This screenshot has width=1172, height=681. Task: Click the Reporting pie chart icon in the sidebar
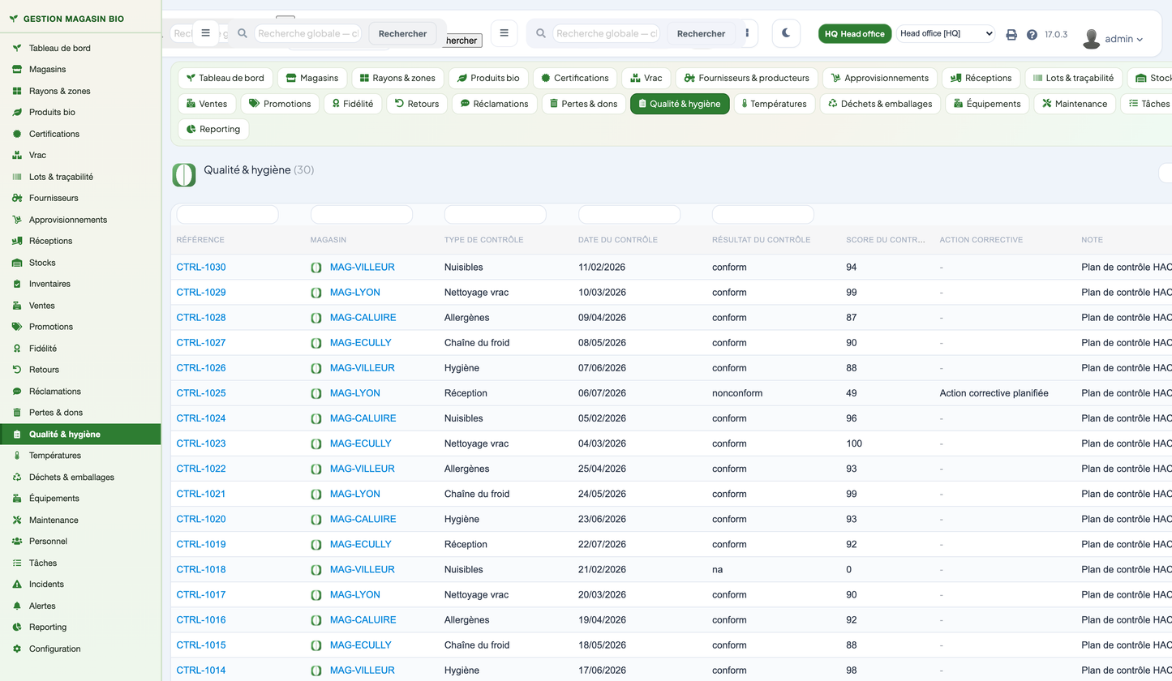(x=17, y=627)
